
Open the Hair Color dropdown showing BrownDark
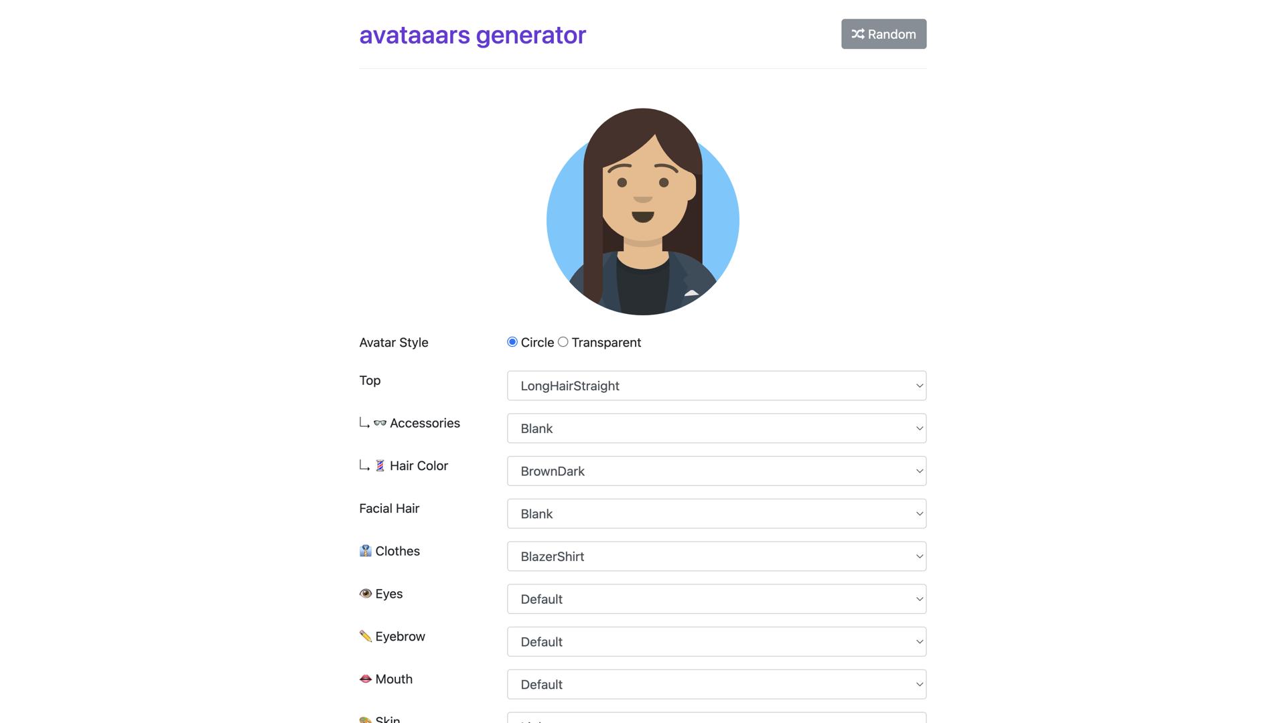point(716,471)
